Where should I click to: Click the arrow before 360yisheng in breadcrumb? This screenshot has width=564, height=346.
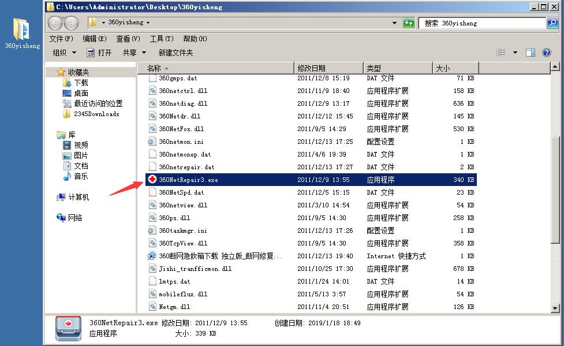(x=103, y=23)
